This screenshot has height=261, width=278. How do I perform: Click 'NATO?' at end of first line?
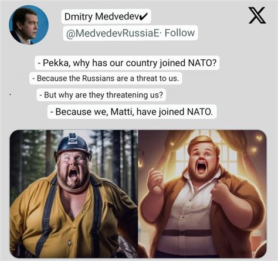202,63
